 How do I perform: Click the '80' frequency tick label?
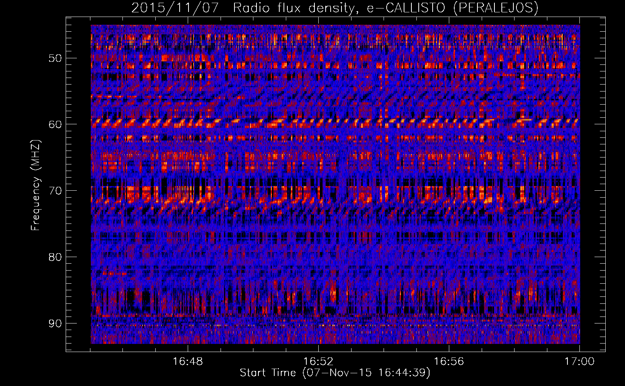(x=55, y=257)
